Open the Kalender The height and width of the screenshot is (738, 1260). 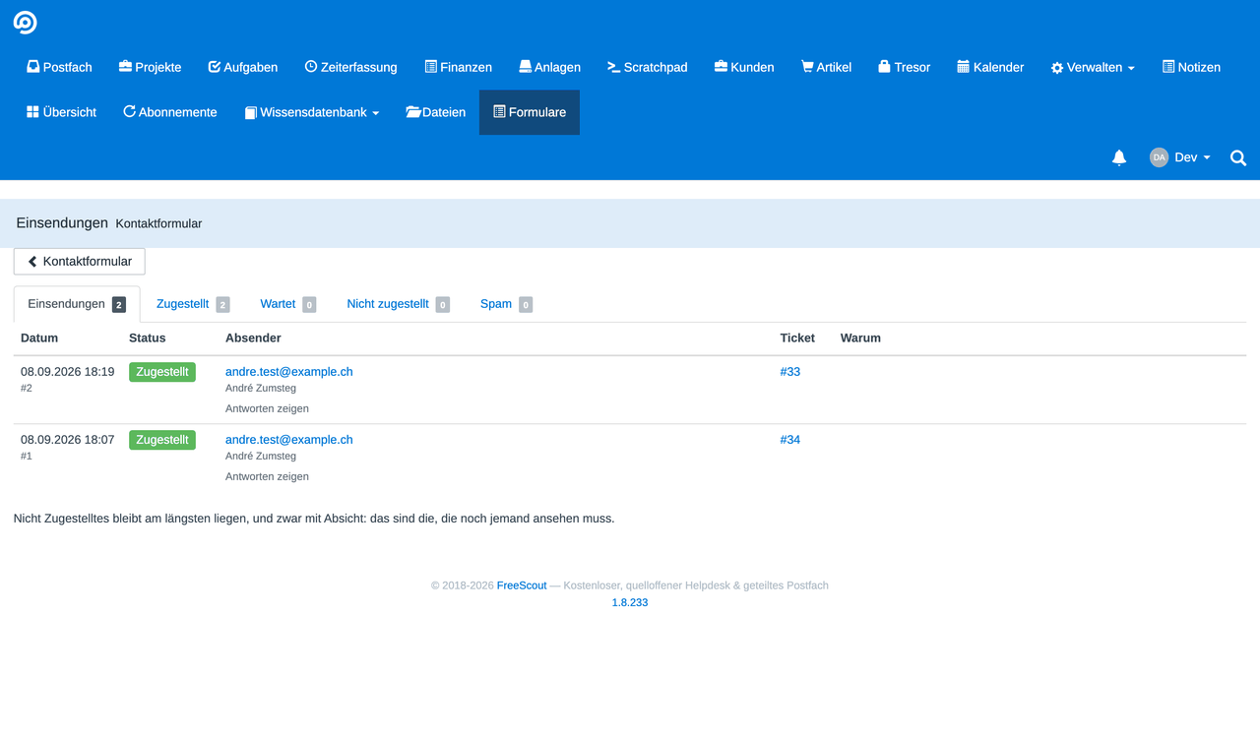(990, 67)
